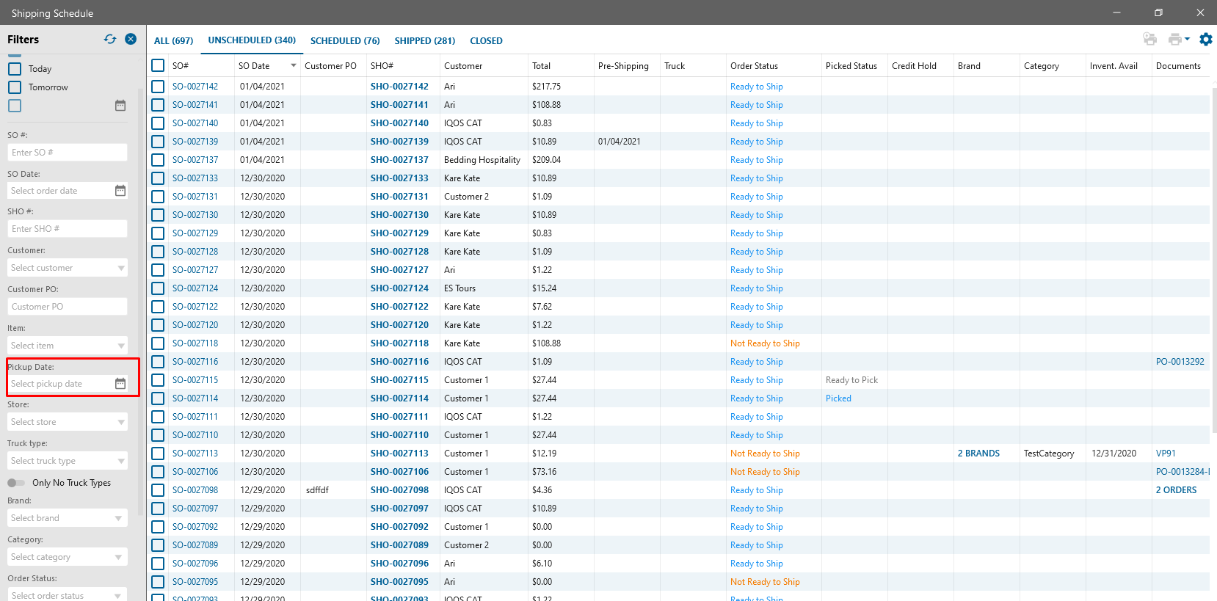
Task: Select the checkbox for row SO-0027142
Action: click(158, 87)
